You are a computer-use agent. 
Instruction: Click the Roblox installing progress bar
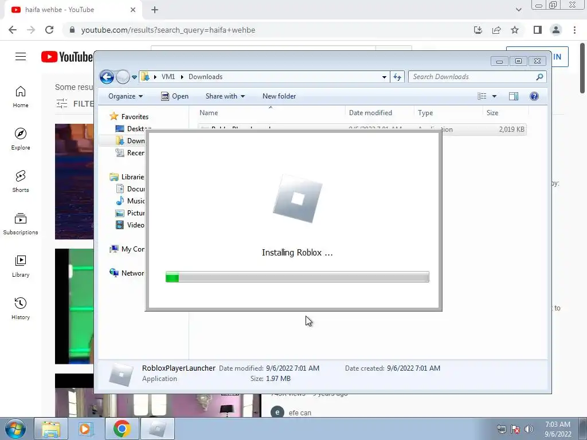coord(298,277)
